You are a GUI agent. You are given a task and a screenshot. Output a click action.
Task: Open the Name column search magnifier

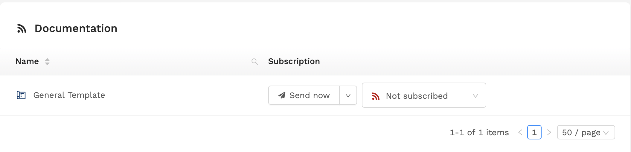[255, 62]
